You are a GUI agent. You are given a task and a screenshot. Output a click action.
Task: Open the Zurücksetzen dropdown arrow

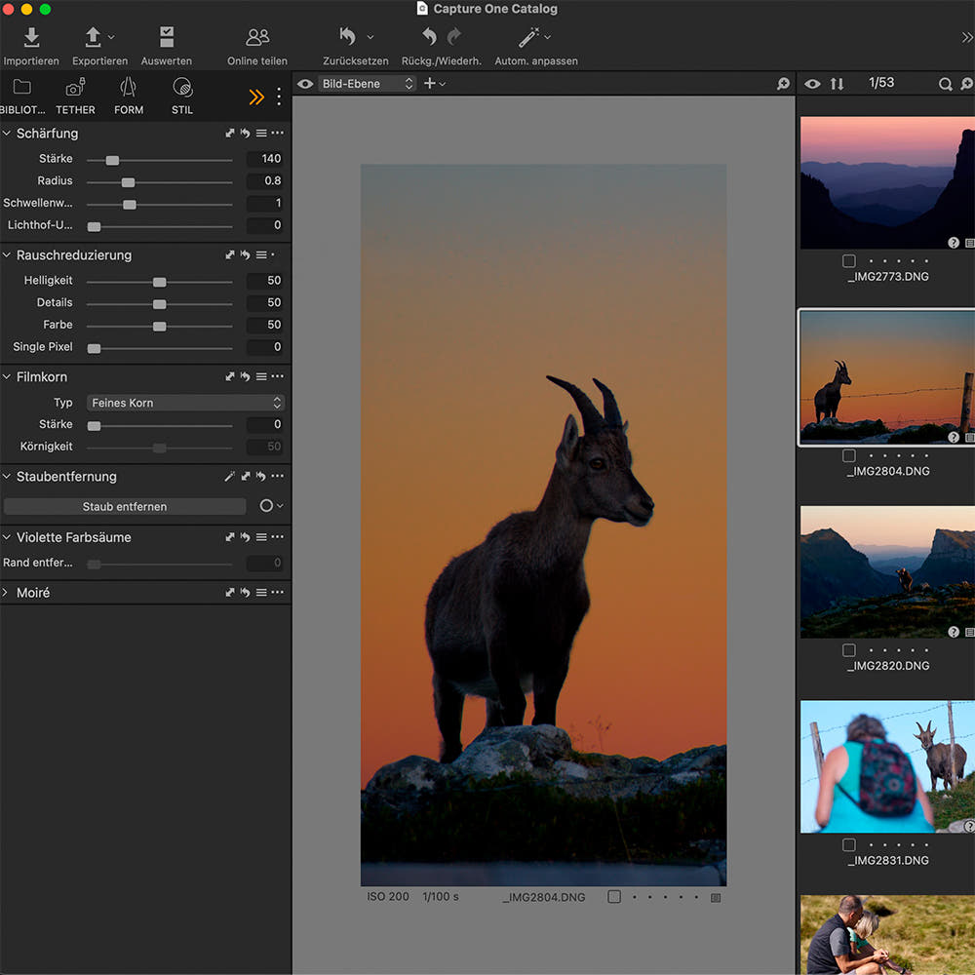coord(370,37)
